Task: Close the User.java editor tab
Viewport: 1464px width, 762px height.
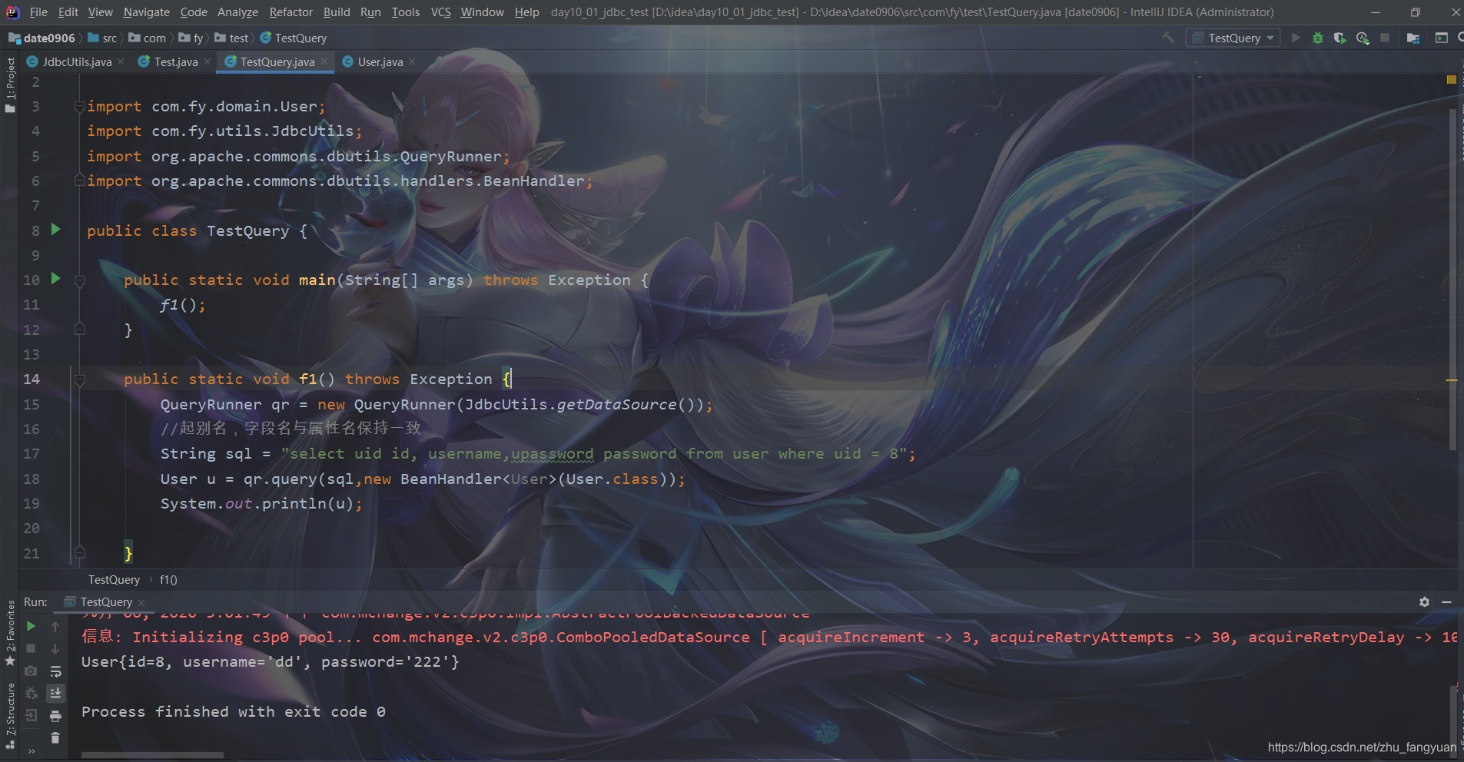Action: [412, 61]
